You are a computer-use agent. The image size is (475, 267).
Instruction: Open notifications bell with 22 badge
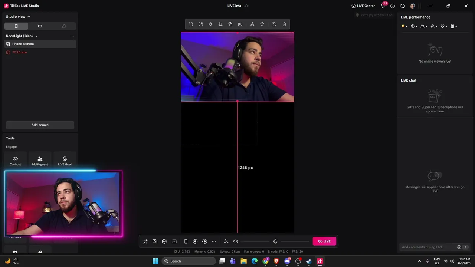pos(383,6)
